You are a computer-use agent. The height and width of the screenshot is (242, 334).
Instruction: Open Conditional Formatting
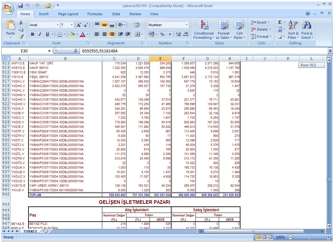204,30
